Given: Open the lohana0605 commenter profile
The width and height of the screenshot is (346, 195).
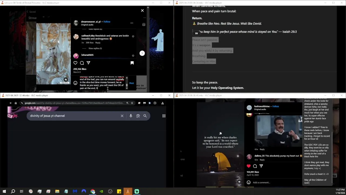Looking at the screenshot, I should [x=87, y=55].
